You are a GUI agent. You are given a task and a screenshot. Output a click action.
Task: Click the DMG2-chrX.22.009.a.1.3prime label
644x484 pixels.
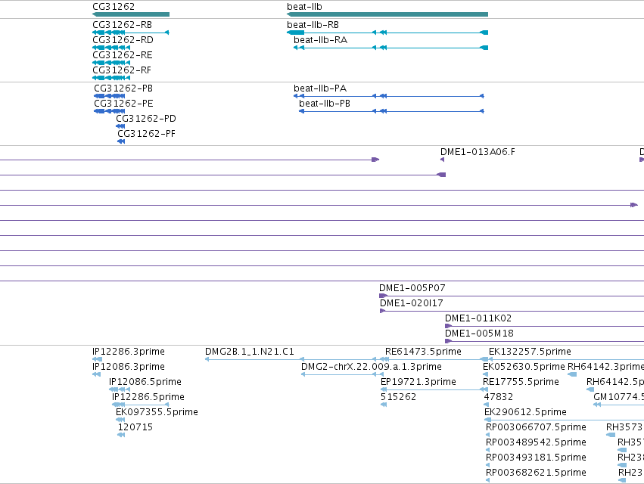coord(372,367)
